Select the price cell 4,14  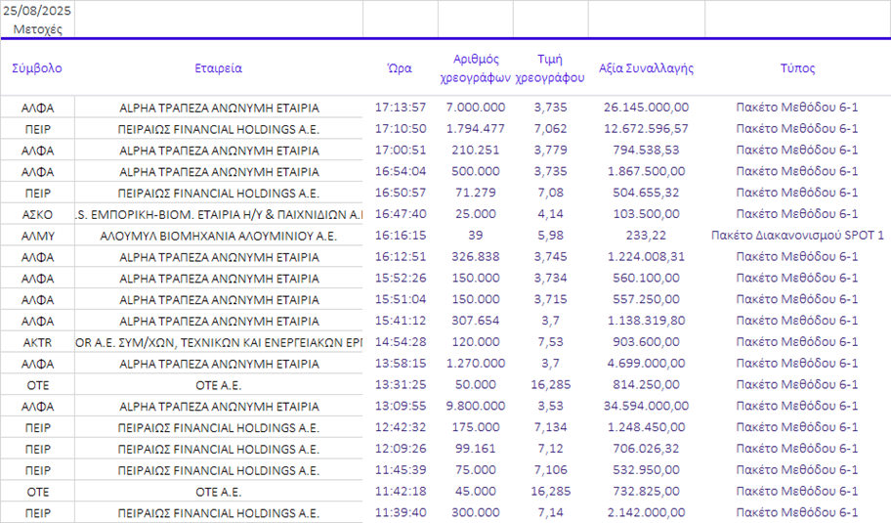click(x=550, y=214)
